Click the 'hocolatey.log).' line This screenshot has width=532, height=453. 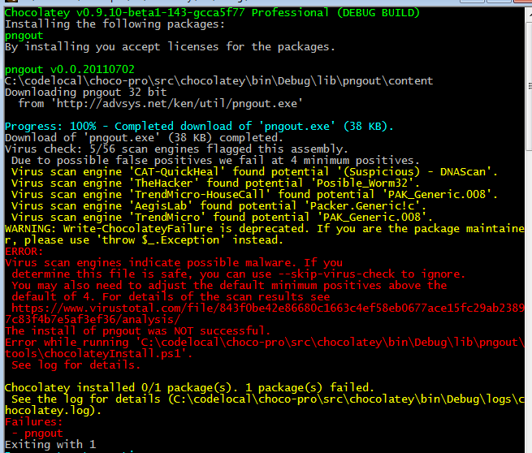(x=53, y=411)
